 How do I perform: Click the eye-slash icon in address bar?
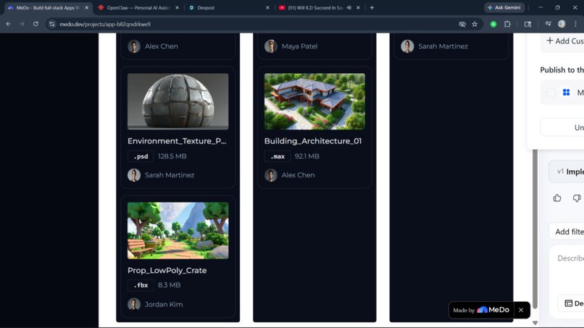tap(462, 24)
